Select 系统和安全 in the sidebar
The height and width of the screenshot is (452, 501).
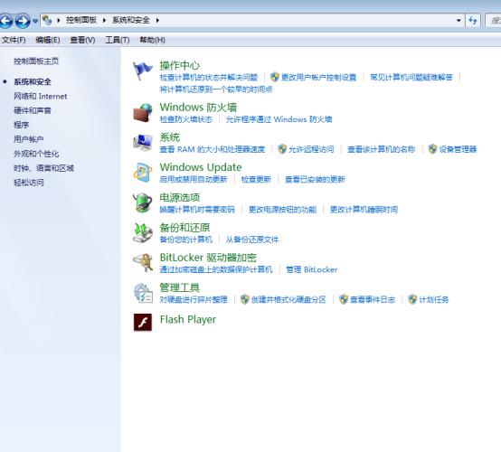(33, 81)
